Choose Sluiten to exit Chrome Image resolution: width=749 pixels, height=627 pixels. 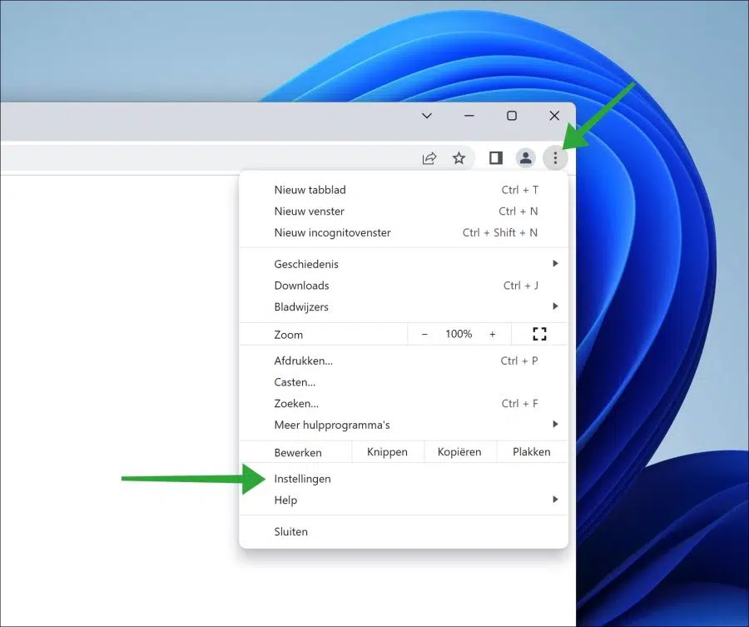pyautogui.click(x=404, y=531)
